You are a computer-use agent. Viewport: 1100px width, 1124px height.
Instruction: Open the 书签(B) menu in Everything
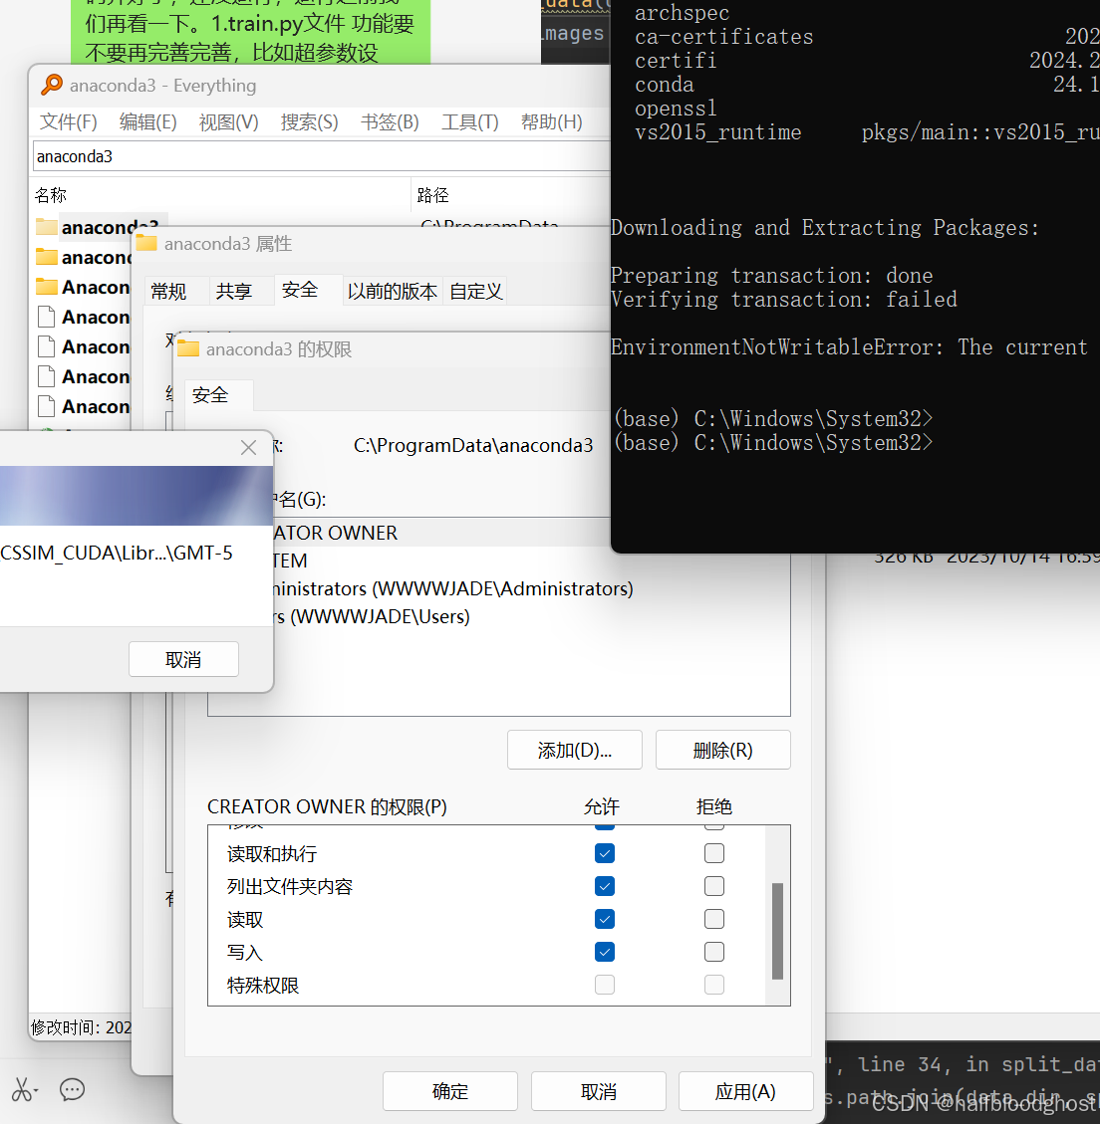(x=390, y=121)
